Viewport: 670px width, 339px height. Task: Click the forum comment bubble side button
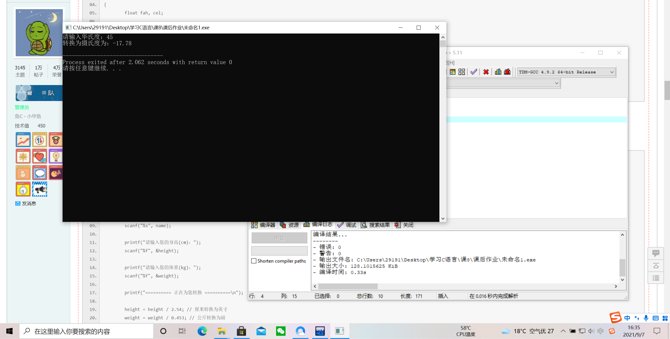[656, 253]
